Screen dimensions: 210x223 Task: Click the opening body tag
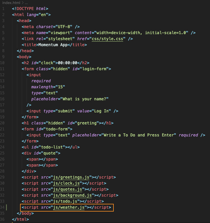(x=24, y=57)
